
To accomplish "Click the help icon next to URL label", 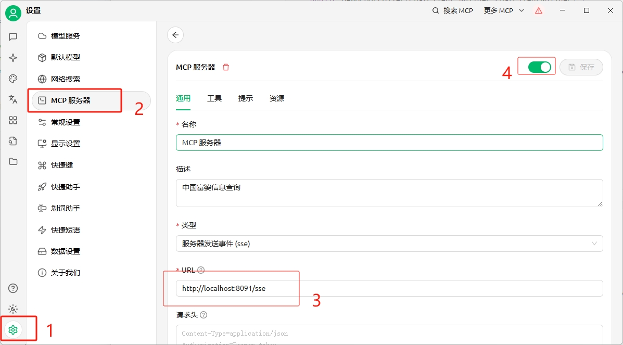I will pyautogui.click(x=201, y=270).
